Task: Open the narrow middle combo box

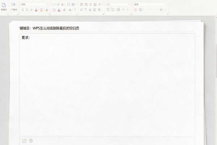Action: click(x=118, y=4)
